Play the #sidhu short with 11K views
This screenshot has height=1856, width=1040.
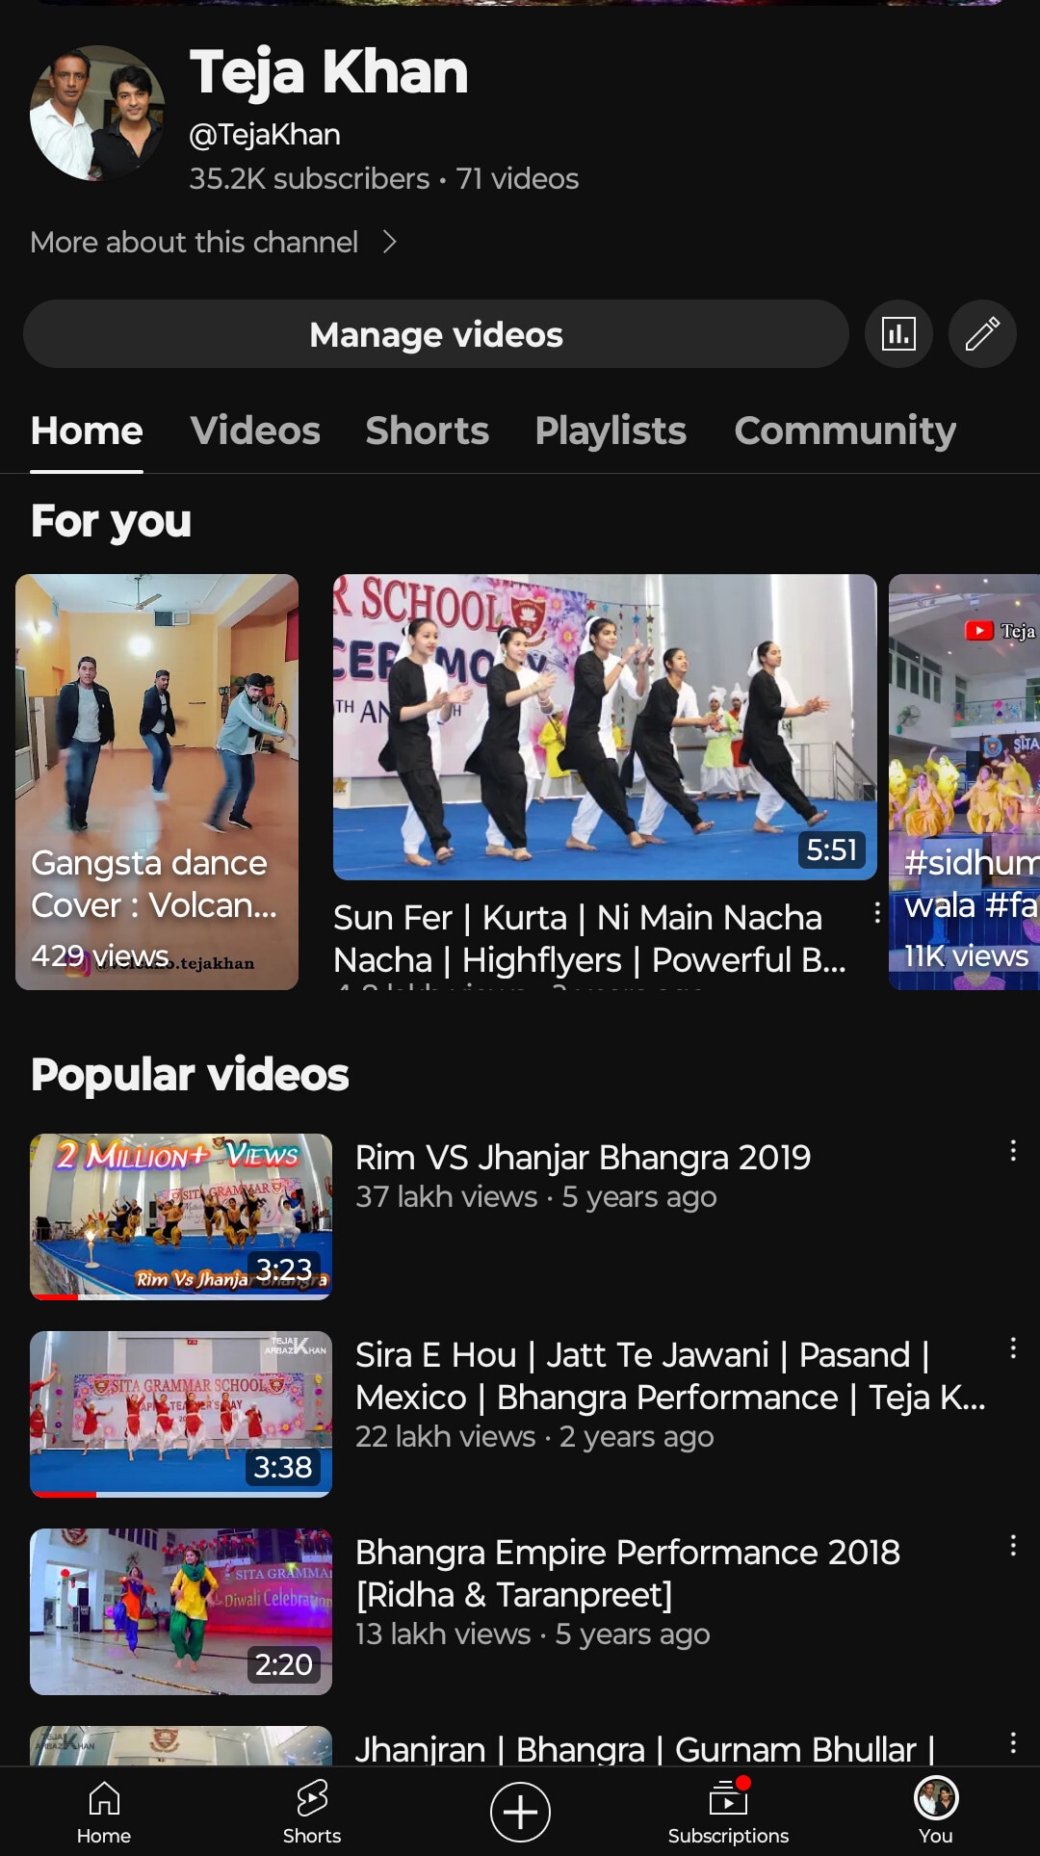(x=964, y=782)
